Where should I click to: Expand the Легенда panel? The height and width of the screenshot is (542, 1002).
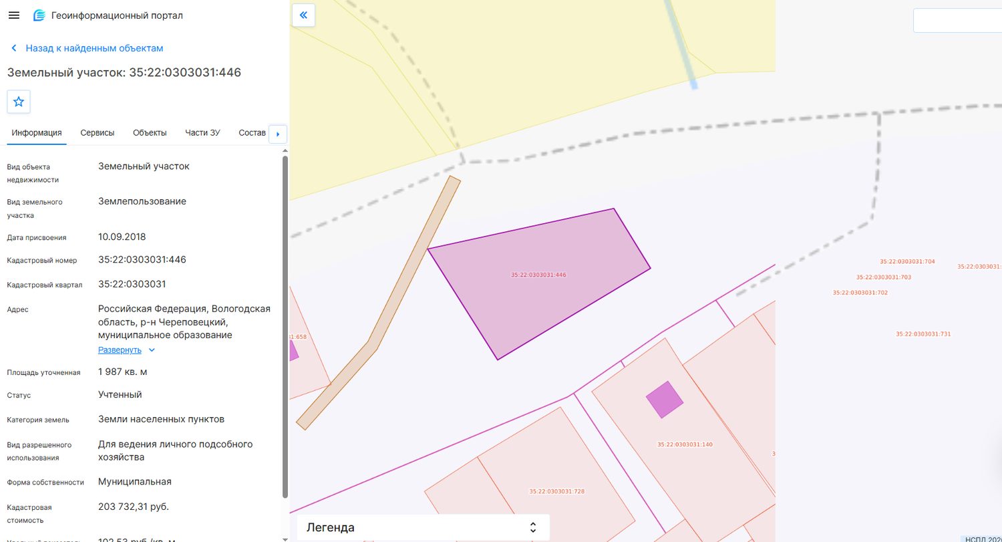click(423, 527)
